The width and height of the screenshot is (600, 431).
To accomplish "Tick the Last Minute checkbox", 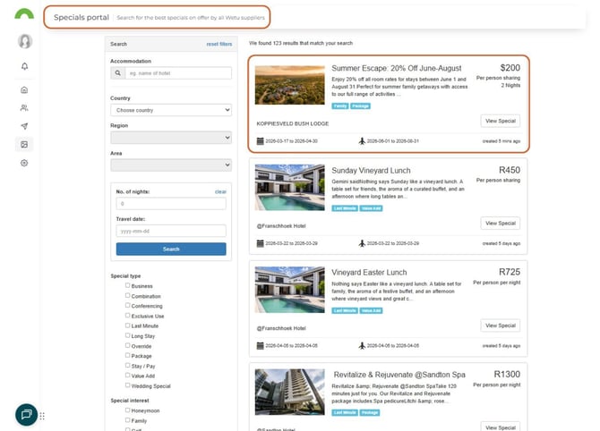I will click(x=128, y=325).
